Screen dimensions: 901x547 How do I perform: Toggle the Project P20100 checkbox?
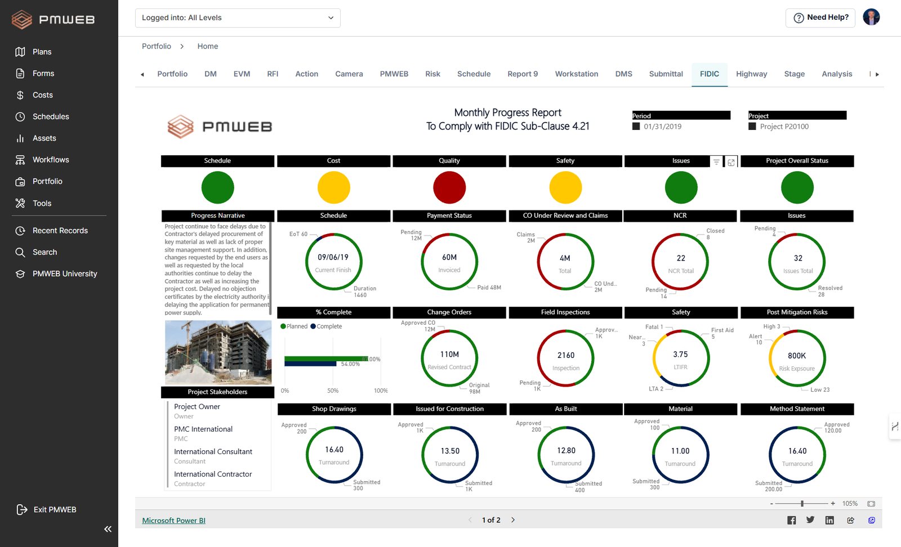tap(752, 127)
